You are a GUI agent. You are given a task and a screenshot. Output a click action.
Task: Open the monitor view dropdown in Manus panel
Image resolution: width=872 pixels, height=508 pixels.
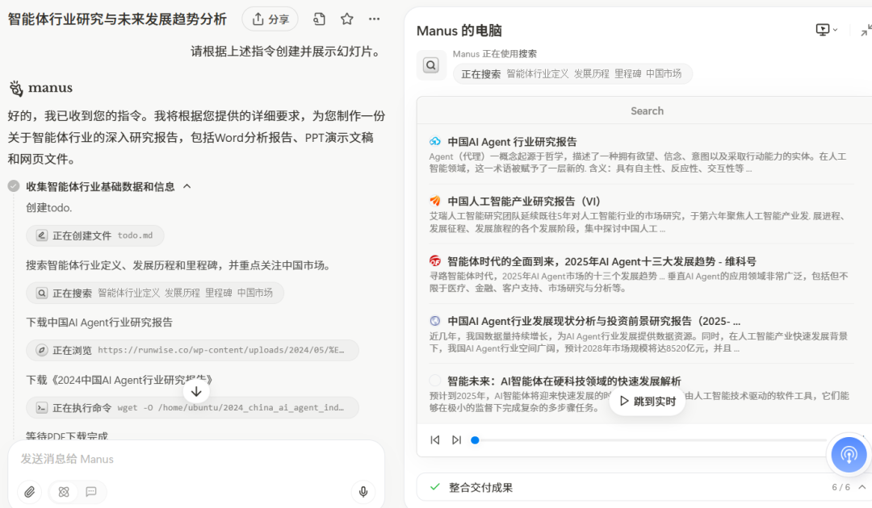click(x=827, y=30)
